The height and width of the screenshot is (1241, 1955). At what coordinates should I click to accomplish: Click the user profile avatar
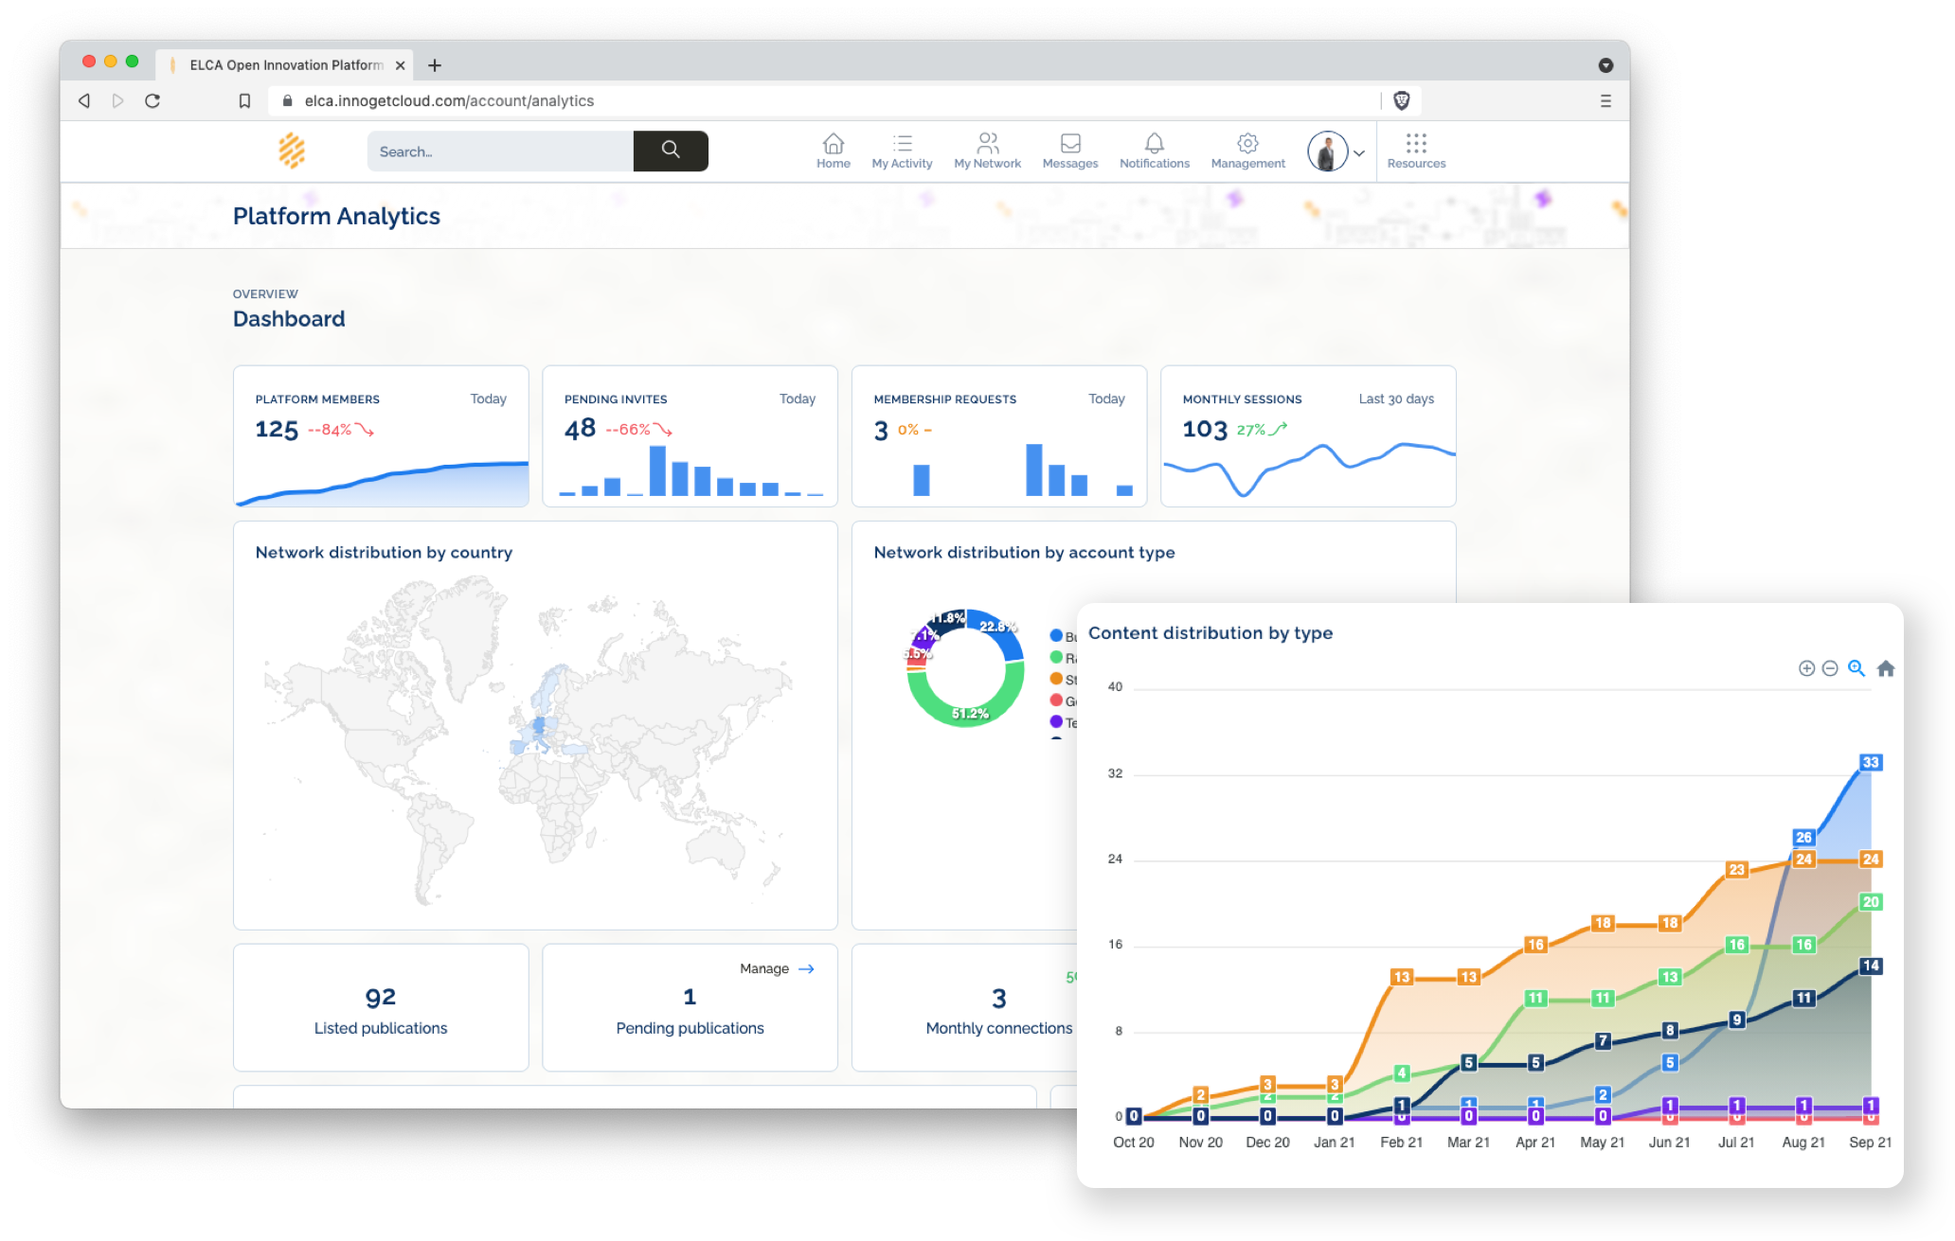coord(1327,151)
